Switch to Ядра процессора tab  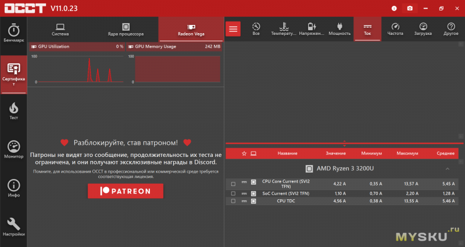(126, 30)
